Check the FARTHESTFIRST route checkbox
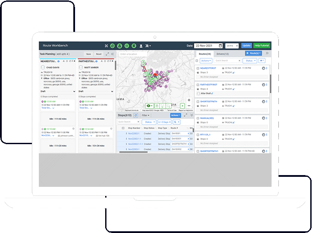This screenshot has width=312, height=233. click(x=197, y=84)
